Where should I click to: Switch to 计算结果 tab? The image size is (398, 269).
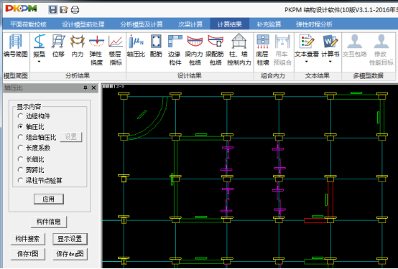(x=229, y=24)
